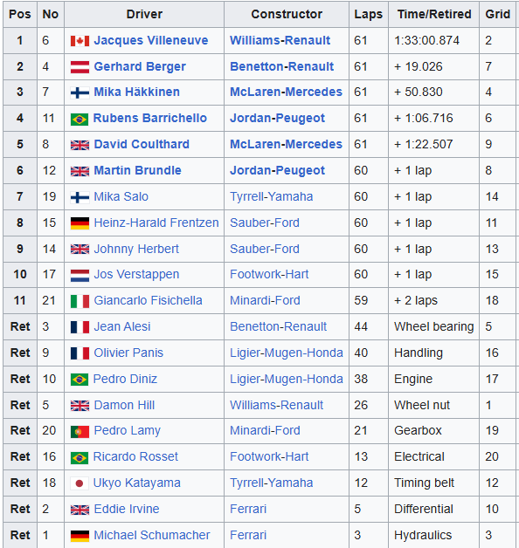Follow the Ricardo Rosset link
519x548 pixels.
coord(135,456)
